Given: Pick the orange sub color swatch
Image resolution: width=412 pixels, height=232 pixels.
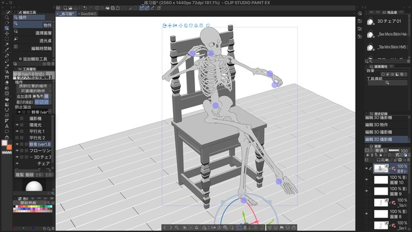Looking at the screenshot, I should click(10, 147).
